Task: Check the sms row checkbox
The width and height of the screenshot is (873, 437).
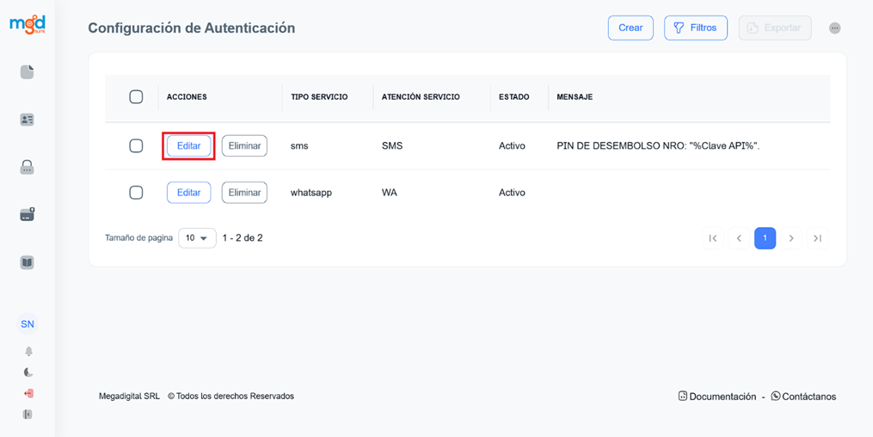Action: click(136, 146)
